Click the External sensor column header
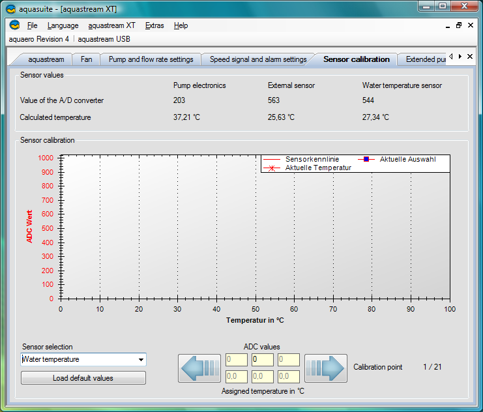Screen dimensions: 483x412 pos(291,85)
